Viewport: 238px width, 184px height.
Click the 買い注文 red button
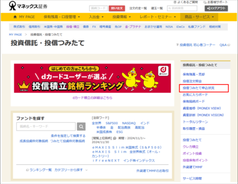[x=117, y=8]
